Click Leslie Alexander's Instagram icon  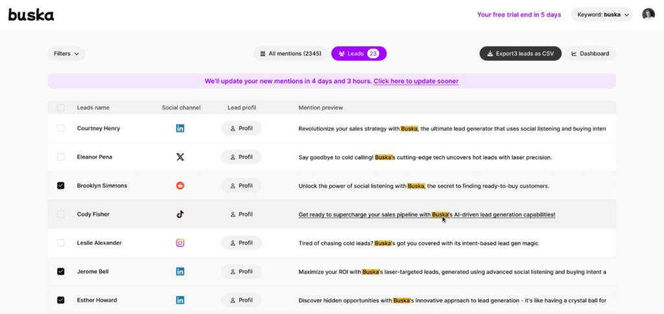click(x=180, y=243)
